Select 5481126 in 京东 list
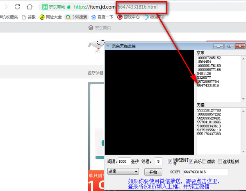The image size is (246, 191). tap(204, 73)
